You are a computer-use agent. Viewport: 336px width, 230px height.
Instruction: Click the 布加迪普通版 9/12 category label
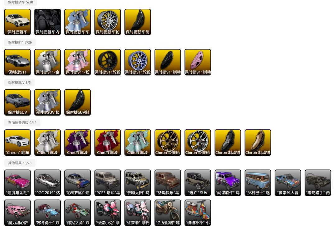22,123
